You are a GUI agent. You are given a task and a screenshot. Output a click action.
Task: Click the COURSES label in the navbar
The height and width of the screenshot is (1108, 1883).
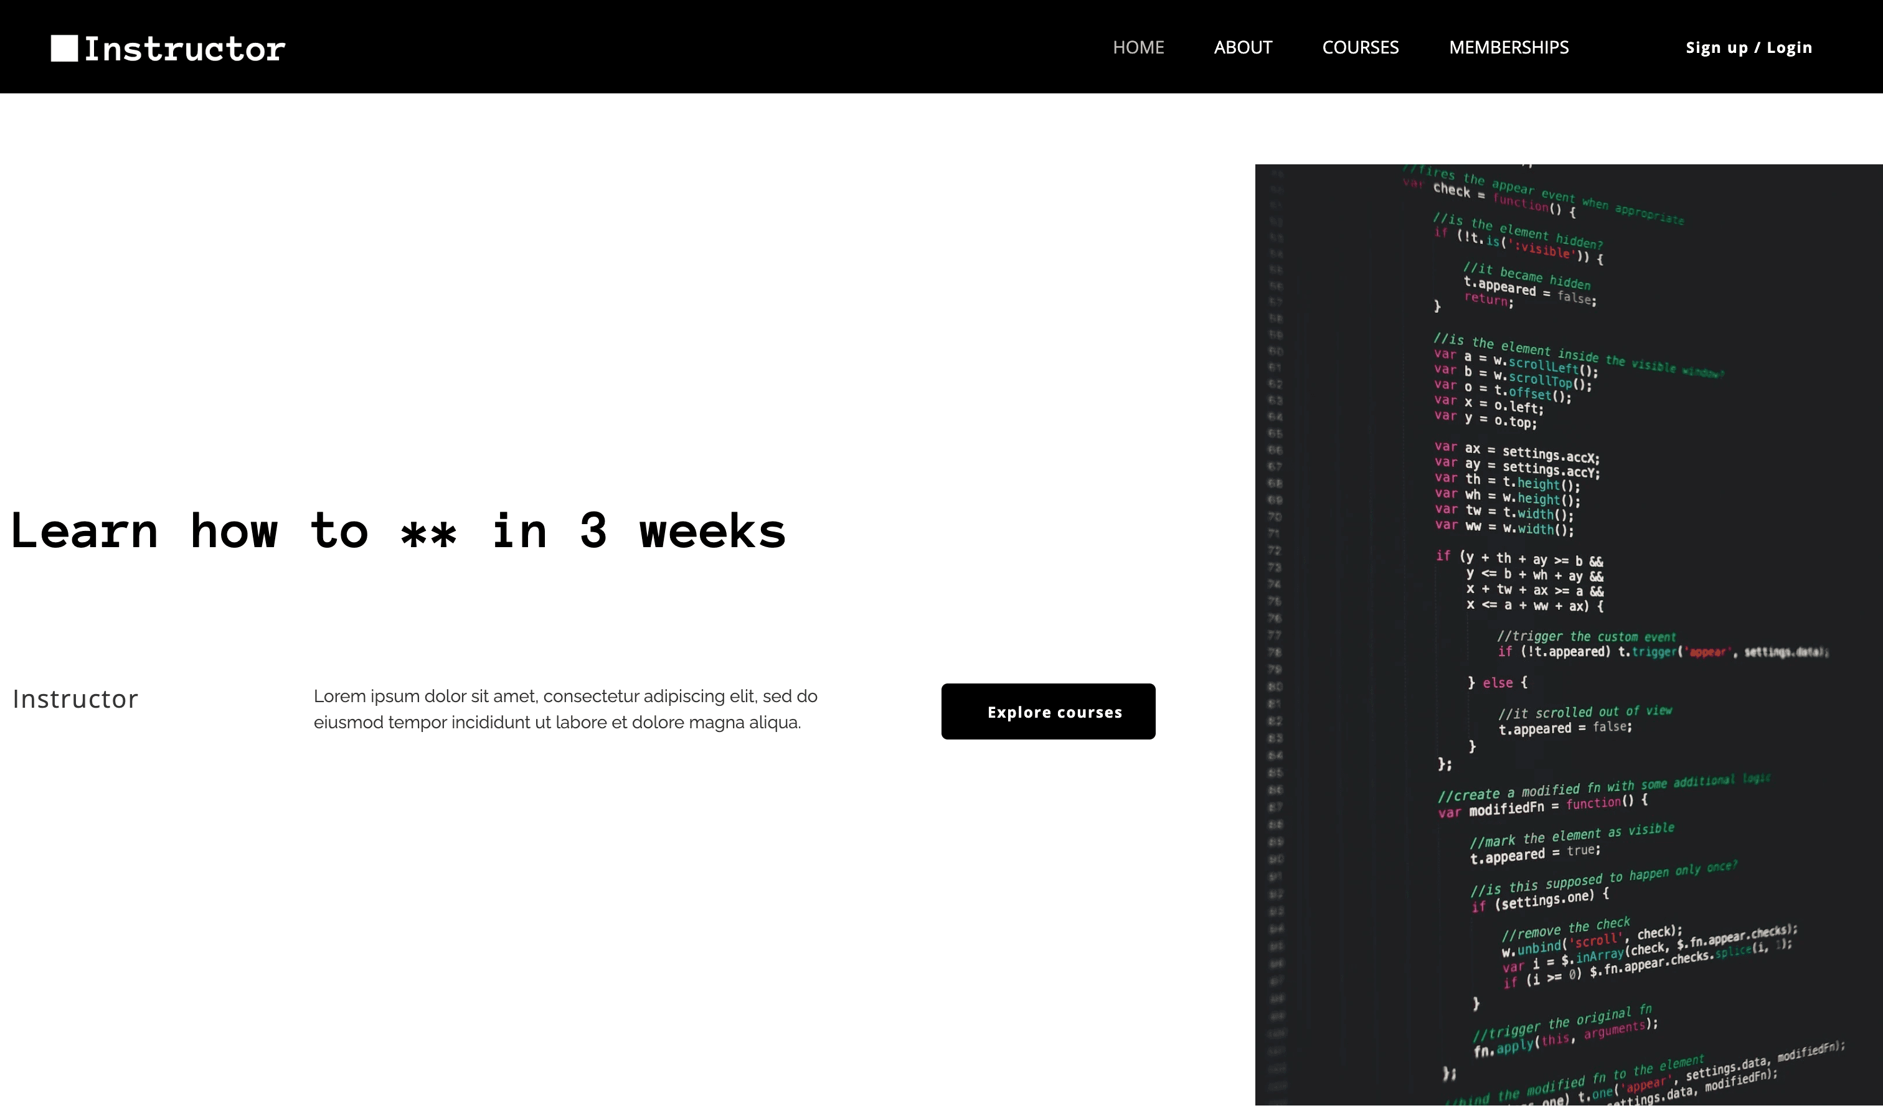tap(1361, 46)
